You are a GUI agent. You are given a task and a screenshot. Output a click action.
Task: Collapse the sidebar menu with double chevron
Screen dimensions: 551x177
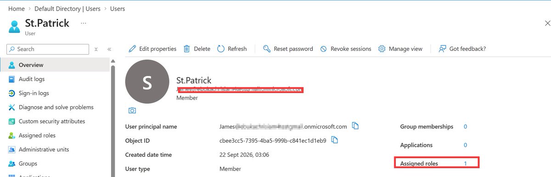click(x=109, y=49)
